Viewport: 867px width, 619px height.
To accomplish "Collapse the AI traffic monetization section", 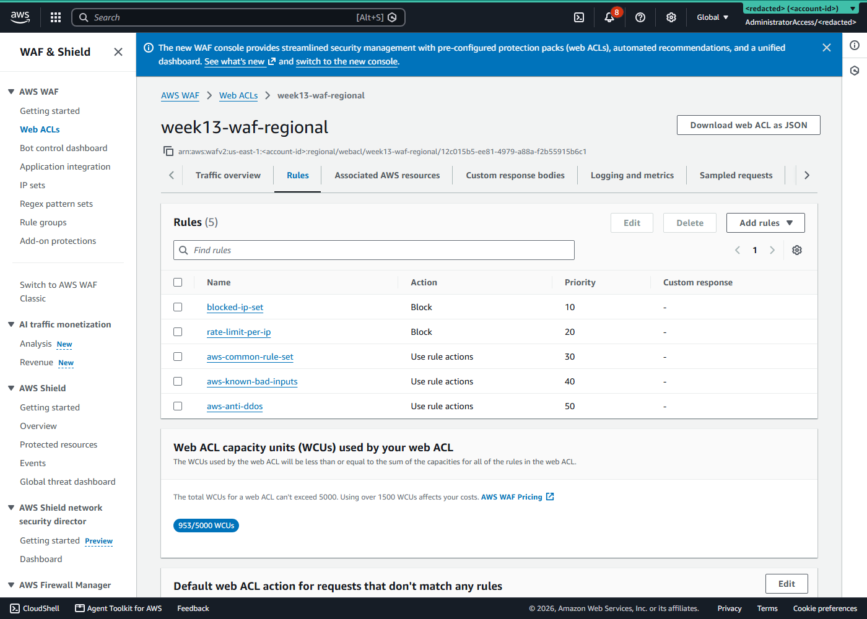I will point(11,324).
